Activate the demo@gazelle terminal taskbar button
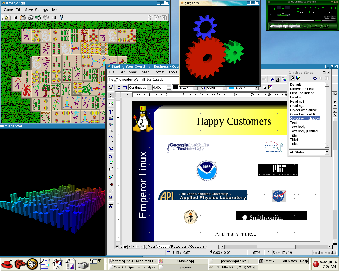339x271 pixels. pos(233,261)
